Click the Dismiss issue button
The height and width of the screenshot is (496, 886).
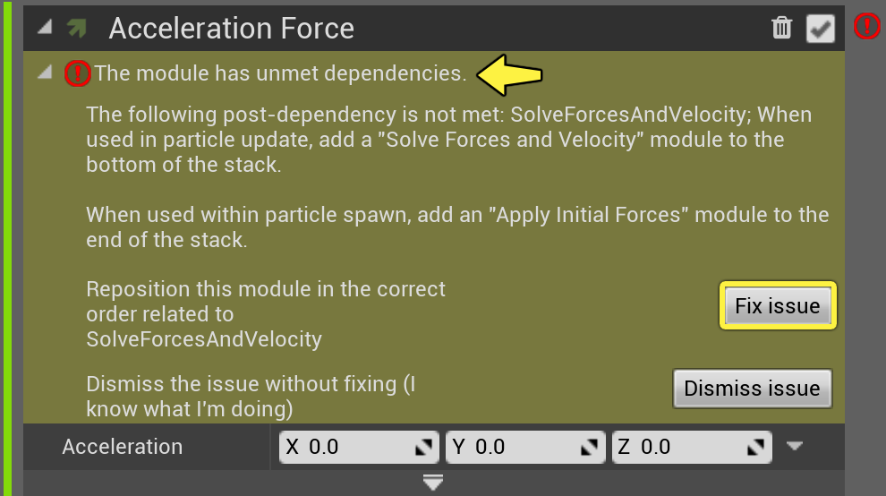(752, 389)
